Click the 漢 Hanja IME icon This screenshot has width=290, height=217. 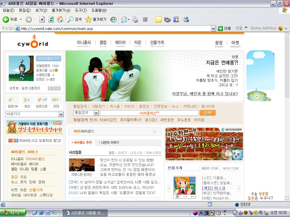point(206,213)
